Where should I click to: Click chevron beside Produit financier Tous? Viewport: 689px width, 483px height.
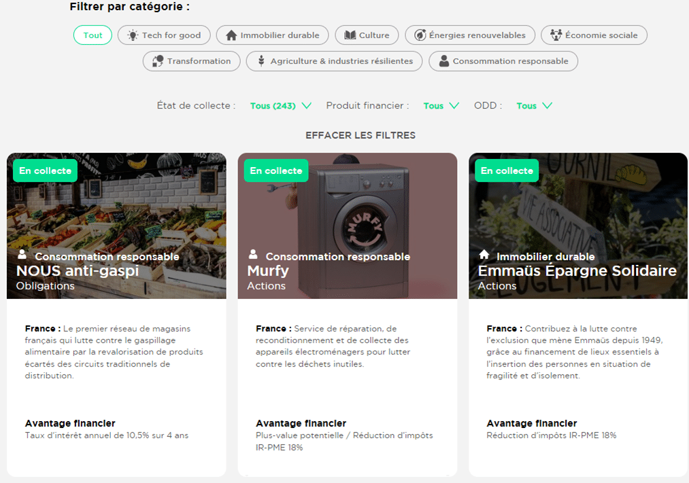pos(454,106)
